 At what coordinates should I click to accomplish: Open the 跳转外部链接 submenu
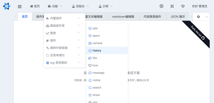pos(64,48)
